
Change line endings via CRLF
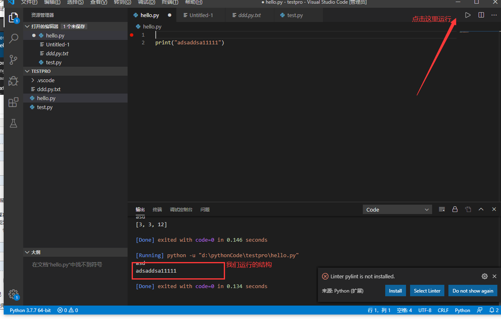[443, 310]
